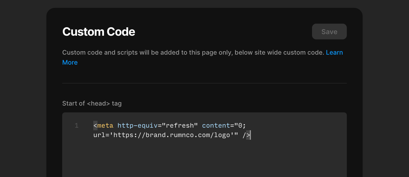The image size is (409, 177).
Task: Click the Save button
Action: (329, 32)
